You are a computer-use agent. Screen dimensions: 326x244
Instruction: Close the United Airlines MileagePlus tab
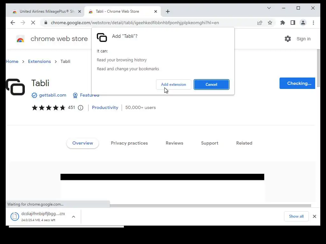pos(79,11)
